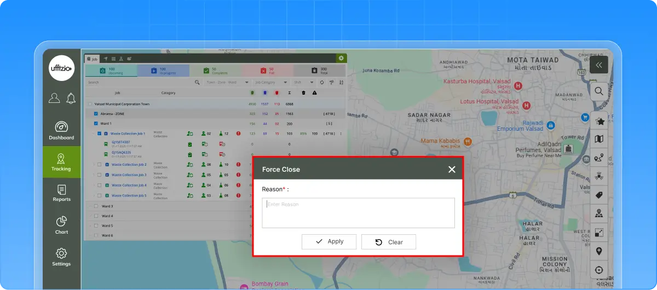Click the green gear icon on job panel
The height and width of the screenshot is (290, 657).
click(x=341, y=58)
